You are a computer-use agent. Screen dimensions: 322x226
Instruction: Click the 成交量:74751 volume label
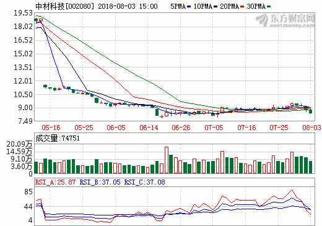click(x=58, y=138)
